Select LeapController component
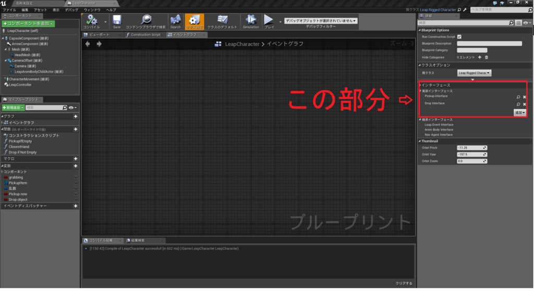 [20, 85]
